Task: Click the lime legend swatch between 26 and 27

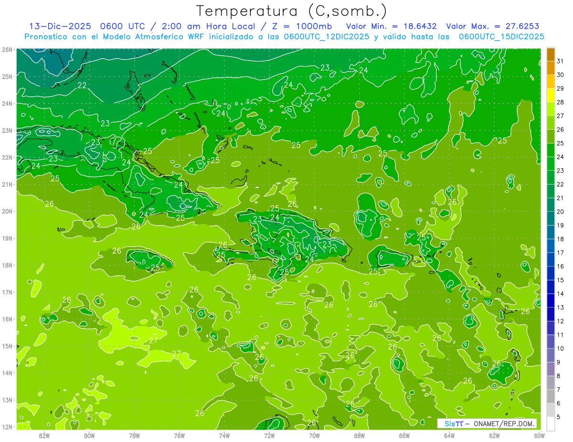Action: pyautogui.click(x=551, y=123)
